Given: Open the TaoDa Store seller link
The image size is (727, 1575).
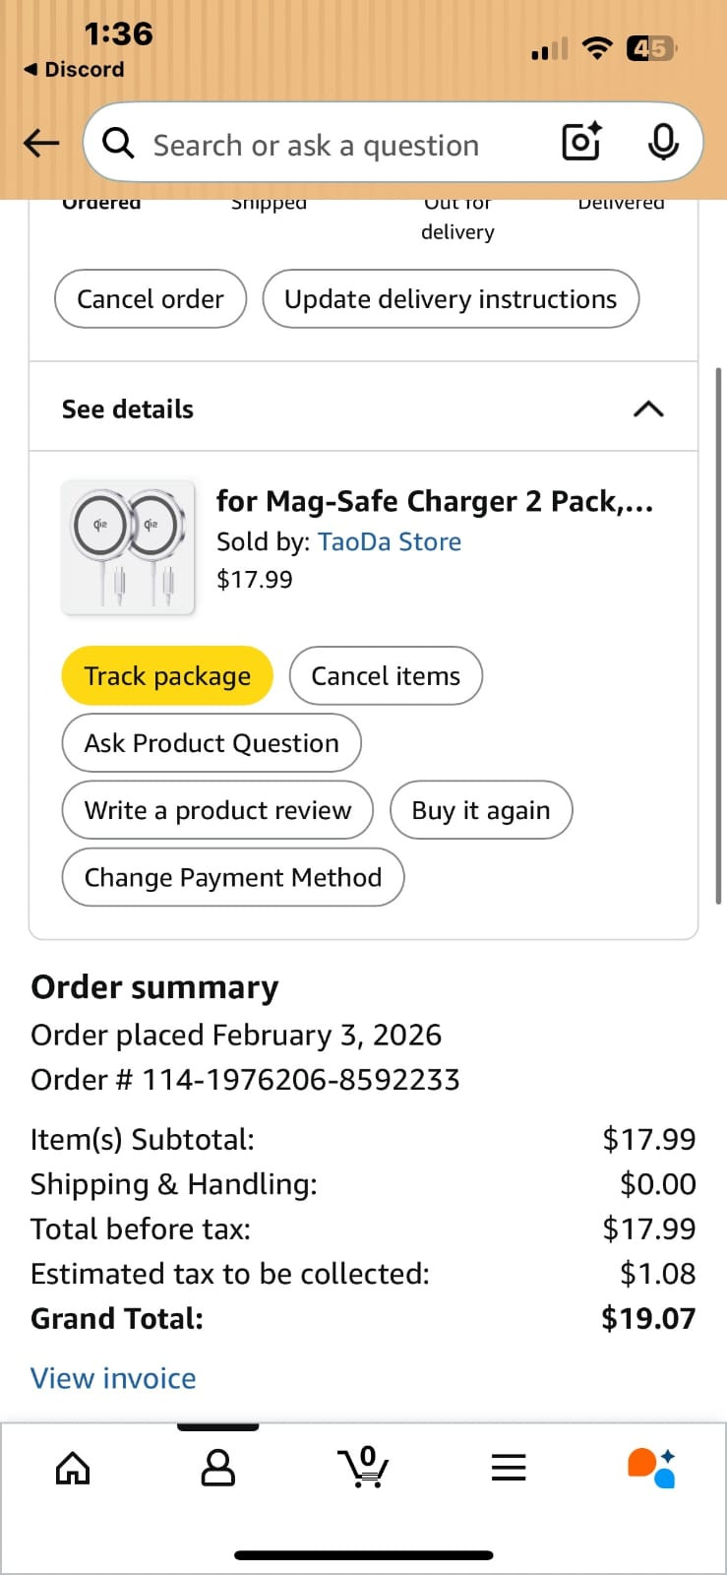Looking at the screenshot, I should [x=390, y=541].
